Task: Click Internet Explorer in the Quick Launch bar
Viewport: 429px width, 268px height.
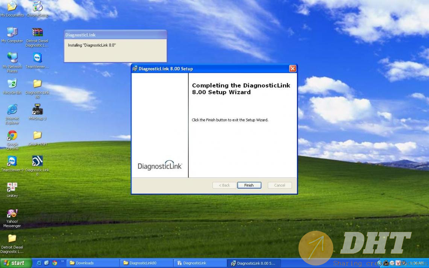Action: click(x=39, y=263)
